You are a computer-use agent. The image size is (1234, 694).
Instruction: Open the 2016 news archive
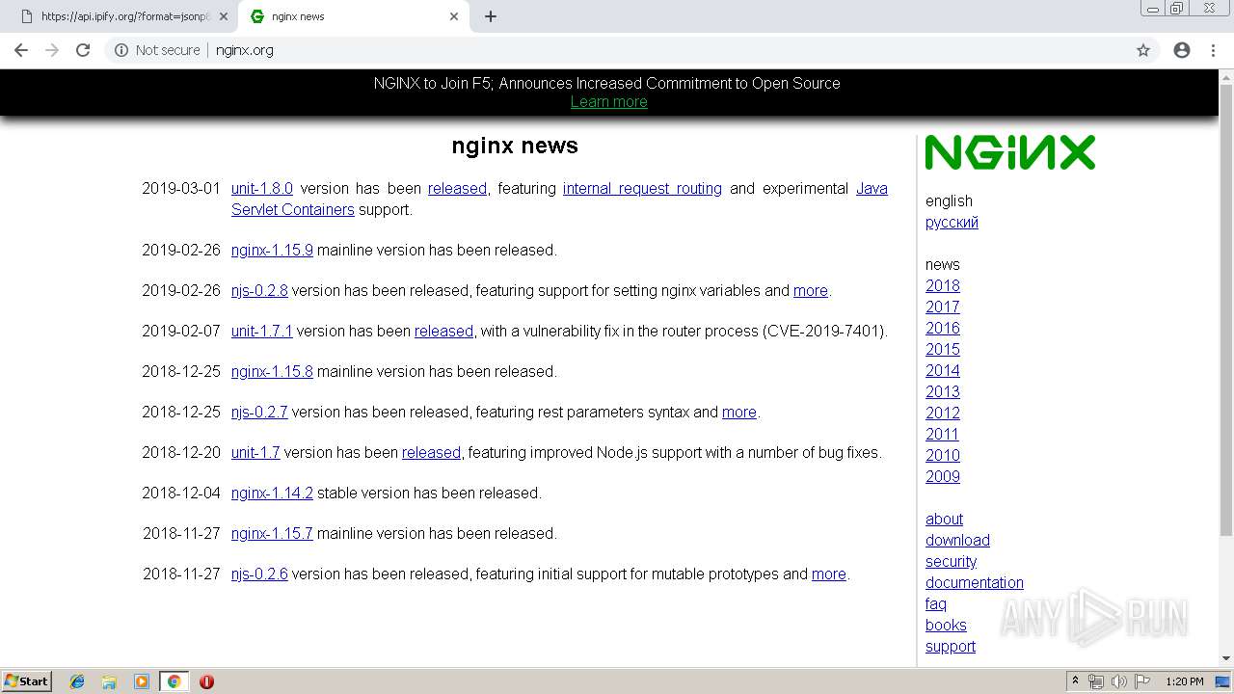pyautogui.click(x=943, y=329)
